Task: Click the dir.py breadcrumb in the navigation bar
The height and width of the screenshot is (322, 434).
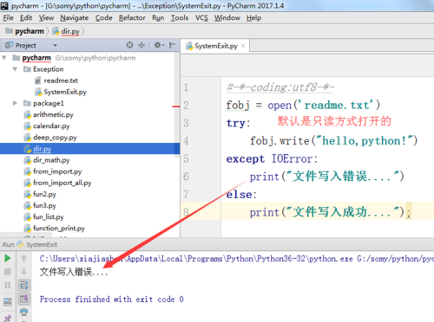Action: [x=70, y=31]
